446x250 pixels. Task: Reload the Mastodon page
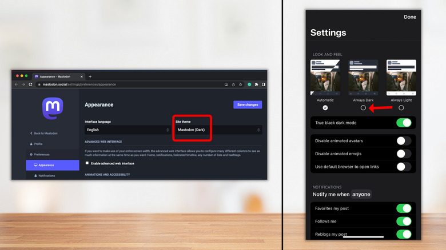[x=30, y=84]
